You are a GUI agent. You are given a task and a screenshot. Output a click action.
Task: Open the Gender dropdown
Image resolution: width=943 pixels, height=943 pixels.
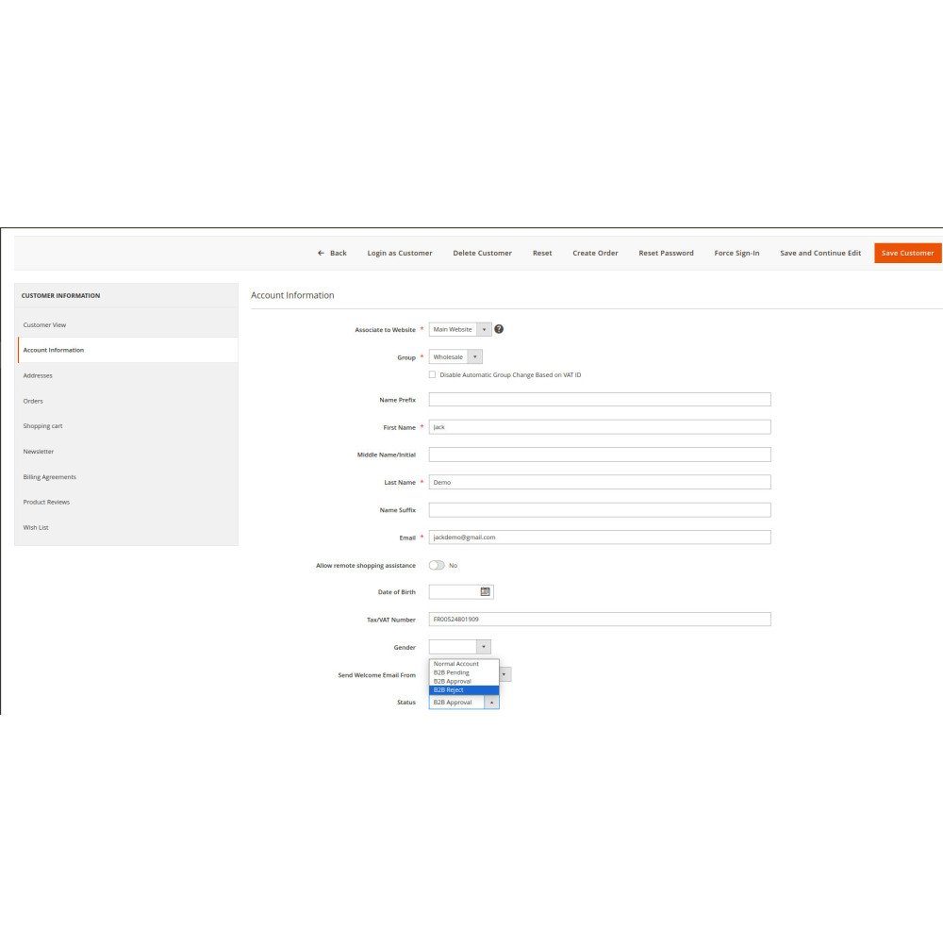pos(460,647)
